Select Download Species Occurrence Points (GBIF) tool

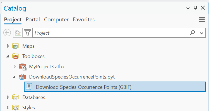[x=83, y=87]
